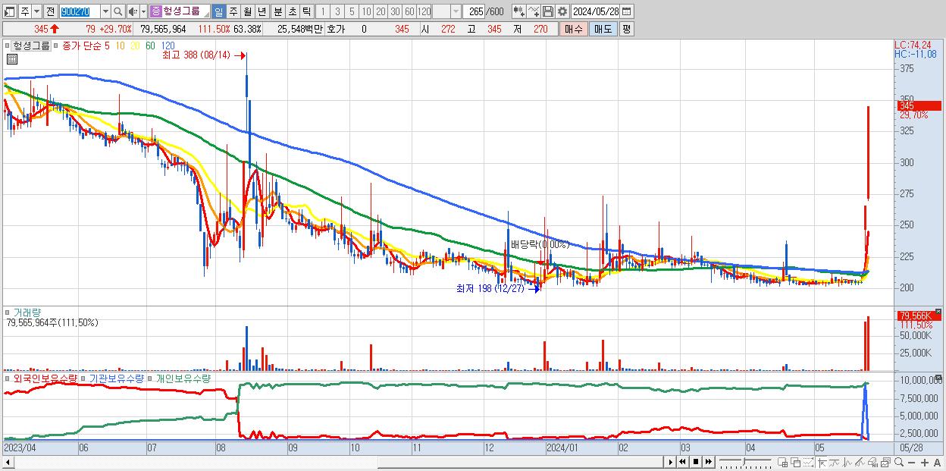Screen dimensions: 946x471
Task: Click the crosshair cursor tool at bottom toolbar
Action: (x=821, y=462)
